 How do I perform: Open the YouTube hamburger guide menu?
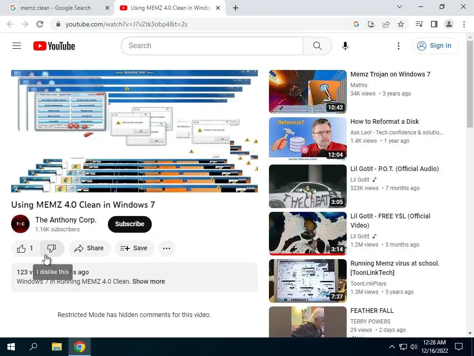[17, 46]
